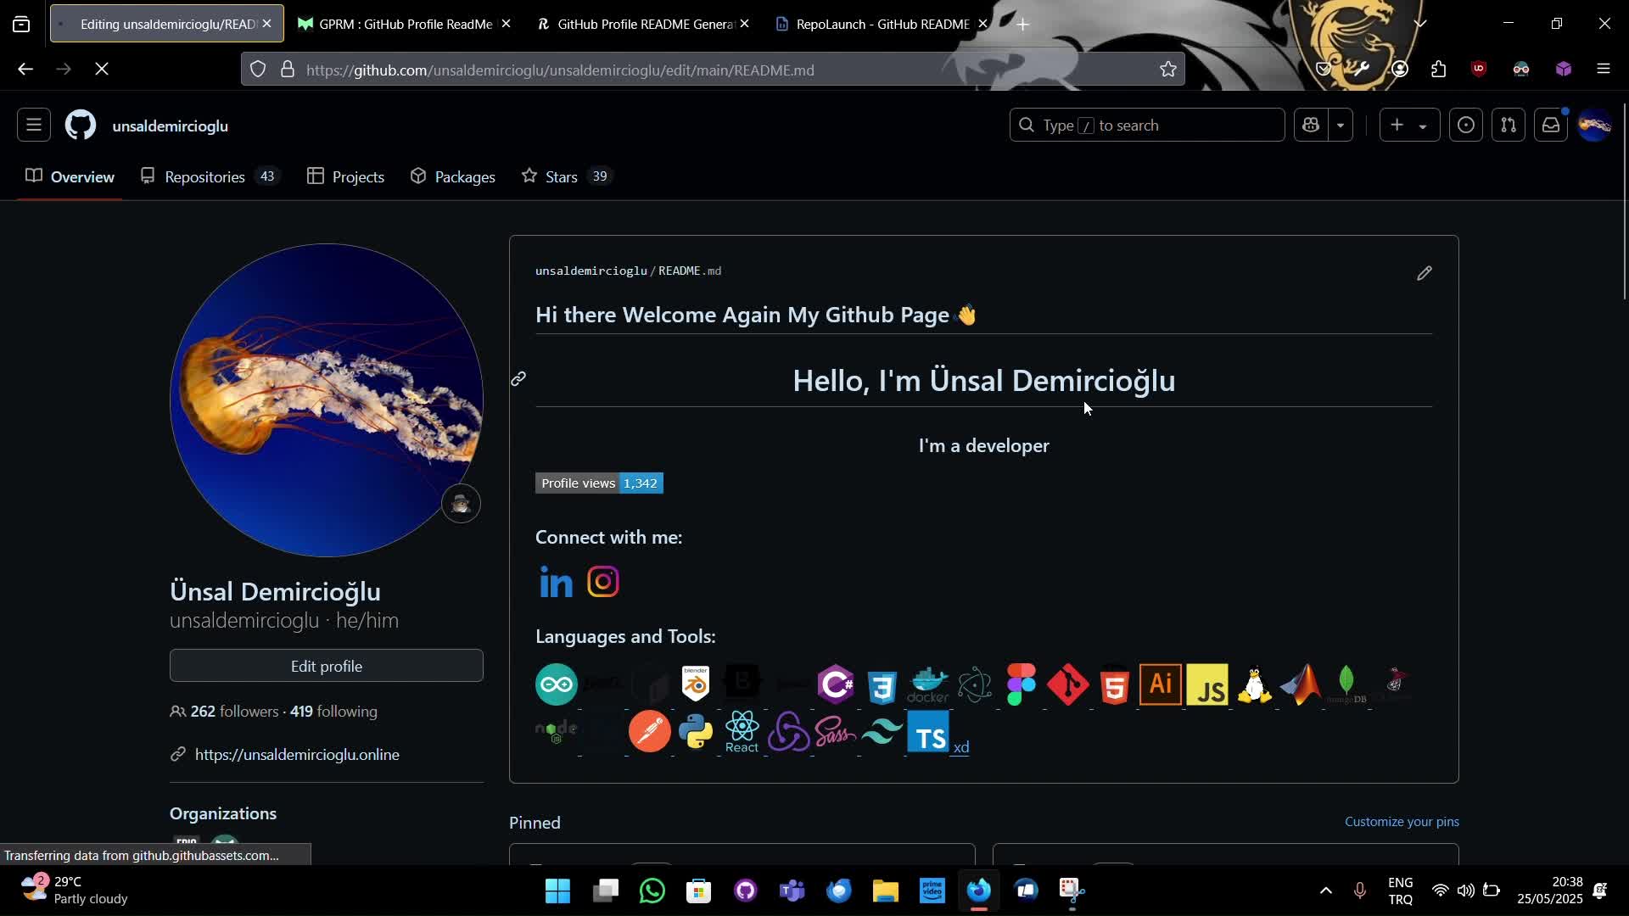This screenshot has width=1629, height=916.
Task: Click the Git icon
Action: [1068, 684]
